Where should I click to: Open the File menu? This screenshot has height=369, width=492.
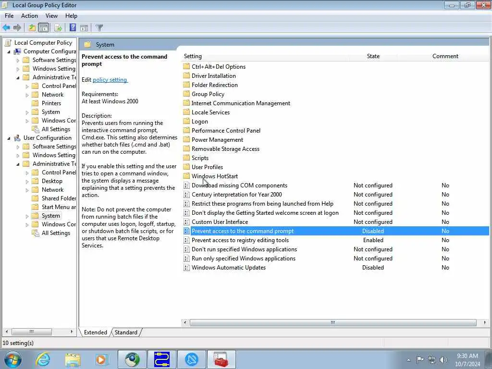click(x=9, y=16)
